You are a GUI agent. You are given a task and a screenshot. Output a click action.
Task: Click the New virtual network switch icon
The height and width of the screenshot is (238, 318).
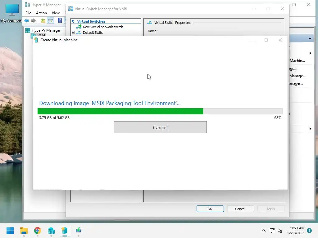pyautogui.click(x=79, y=27)
